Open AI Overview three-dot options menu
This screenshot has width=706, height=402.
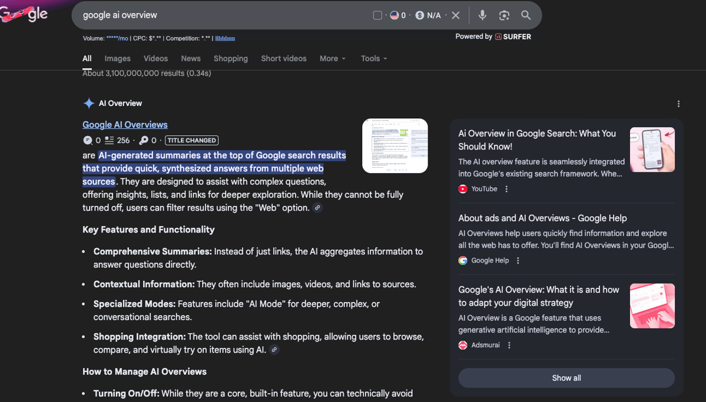click(x=678, y=104)
